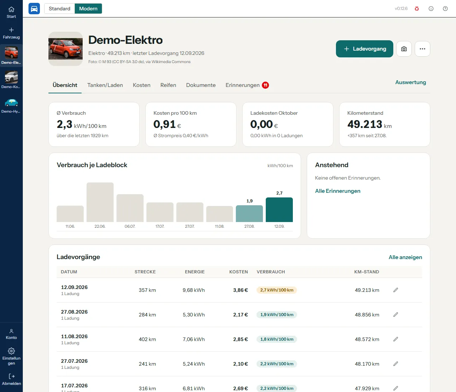Open the Dokumente tab
Viewport: 456px width, 392px height.
point(201,85)
